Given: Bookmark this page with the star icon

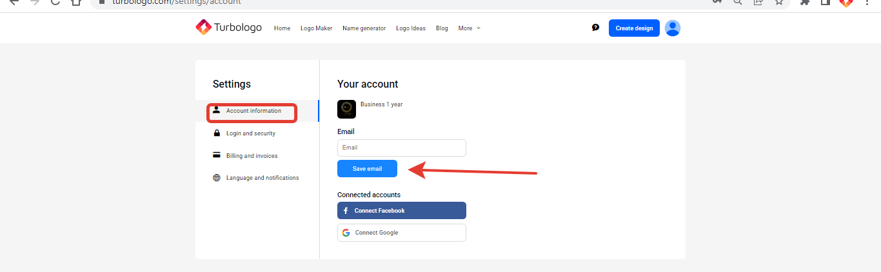Looking at the screenshot, I should click(779, 2).
